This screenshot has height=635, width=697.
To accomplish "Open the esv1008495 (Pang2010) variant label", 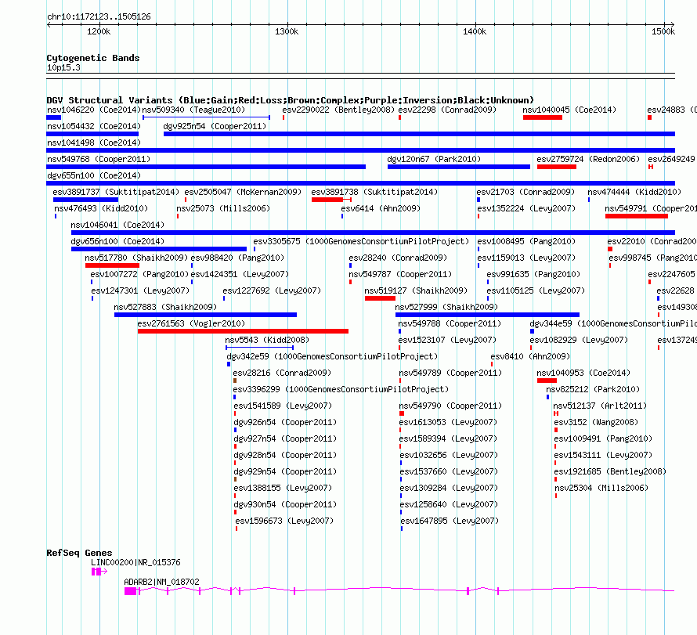I will (x=526, y=241).
